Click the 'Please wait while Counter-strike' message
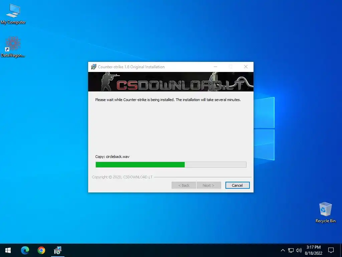342x257 pixels. point(168,100)
